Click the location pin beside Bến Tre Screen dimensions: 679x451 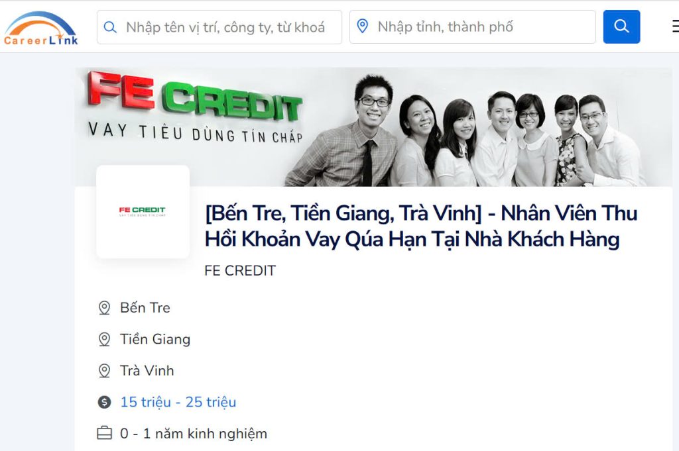[104, 308]
